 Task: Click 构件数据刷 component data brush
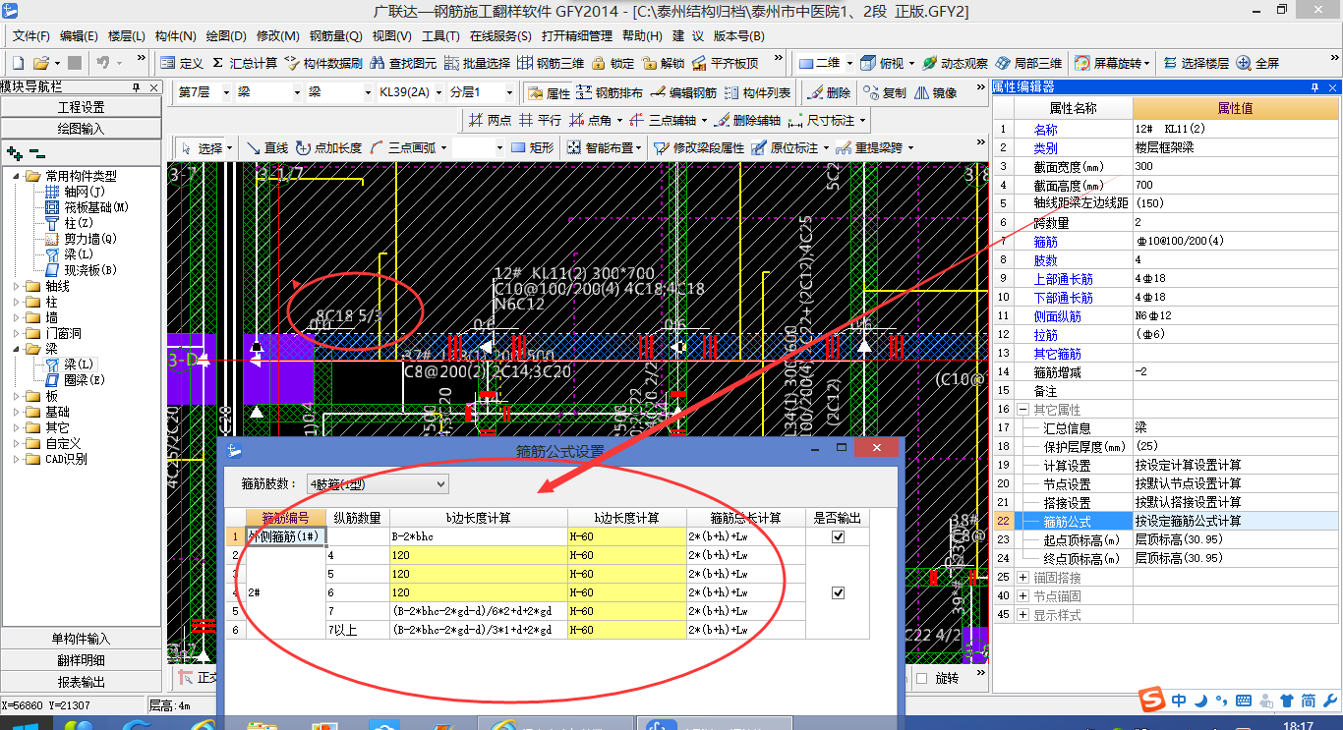(323, 63)
